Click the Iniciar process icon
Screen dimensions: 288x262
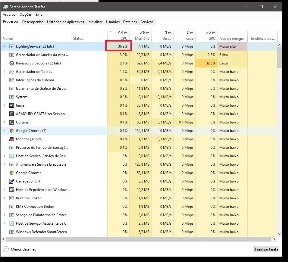[11, 105]
